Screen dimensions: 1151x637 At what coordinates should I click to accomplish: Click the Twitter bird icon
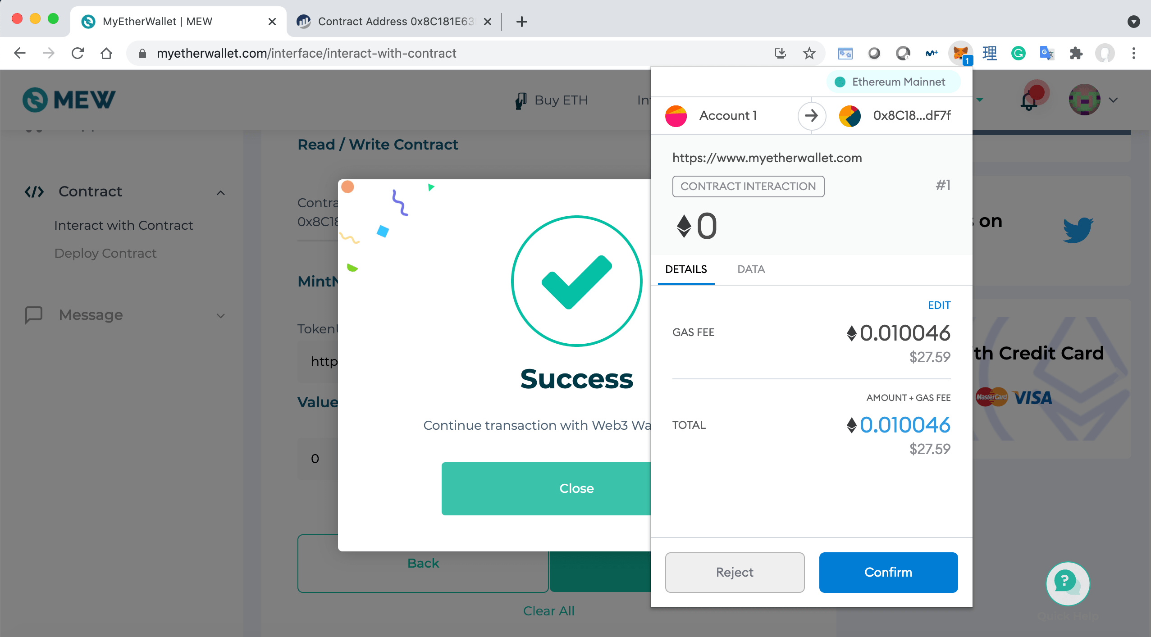tap(1078, 230)
